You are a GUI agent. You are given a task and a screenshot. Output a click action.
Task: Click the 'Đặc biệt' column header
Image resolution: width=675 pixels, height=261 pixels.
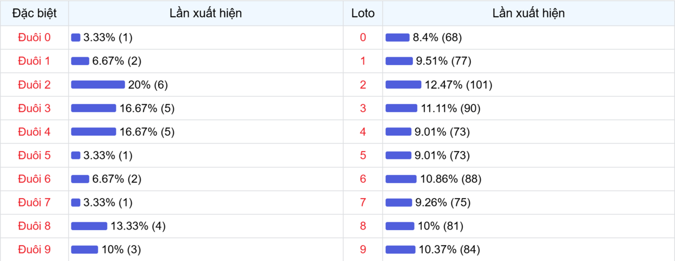[34, 13]
